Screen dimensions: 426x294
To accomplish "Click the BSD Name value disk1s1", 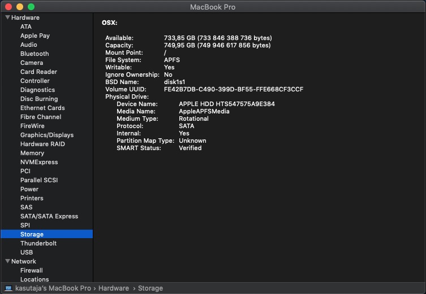I will [x=174, y=82].
